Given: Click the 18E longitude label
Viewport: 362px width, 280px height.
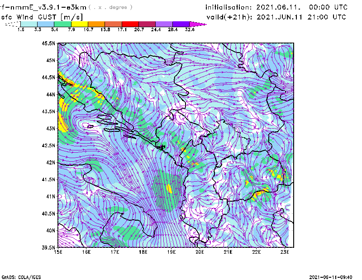Looking at the screenshot, I should (x=143, y=252).
